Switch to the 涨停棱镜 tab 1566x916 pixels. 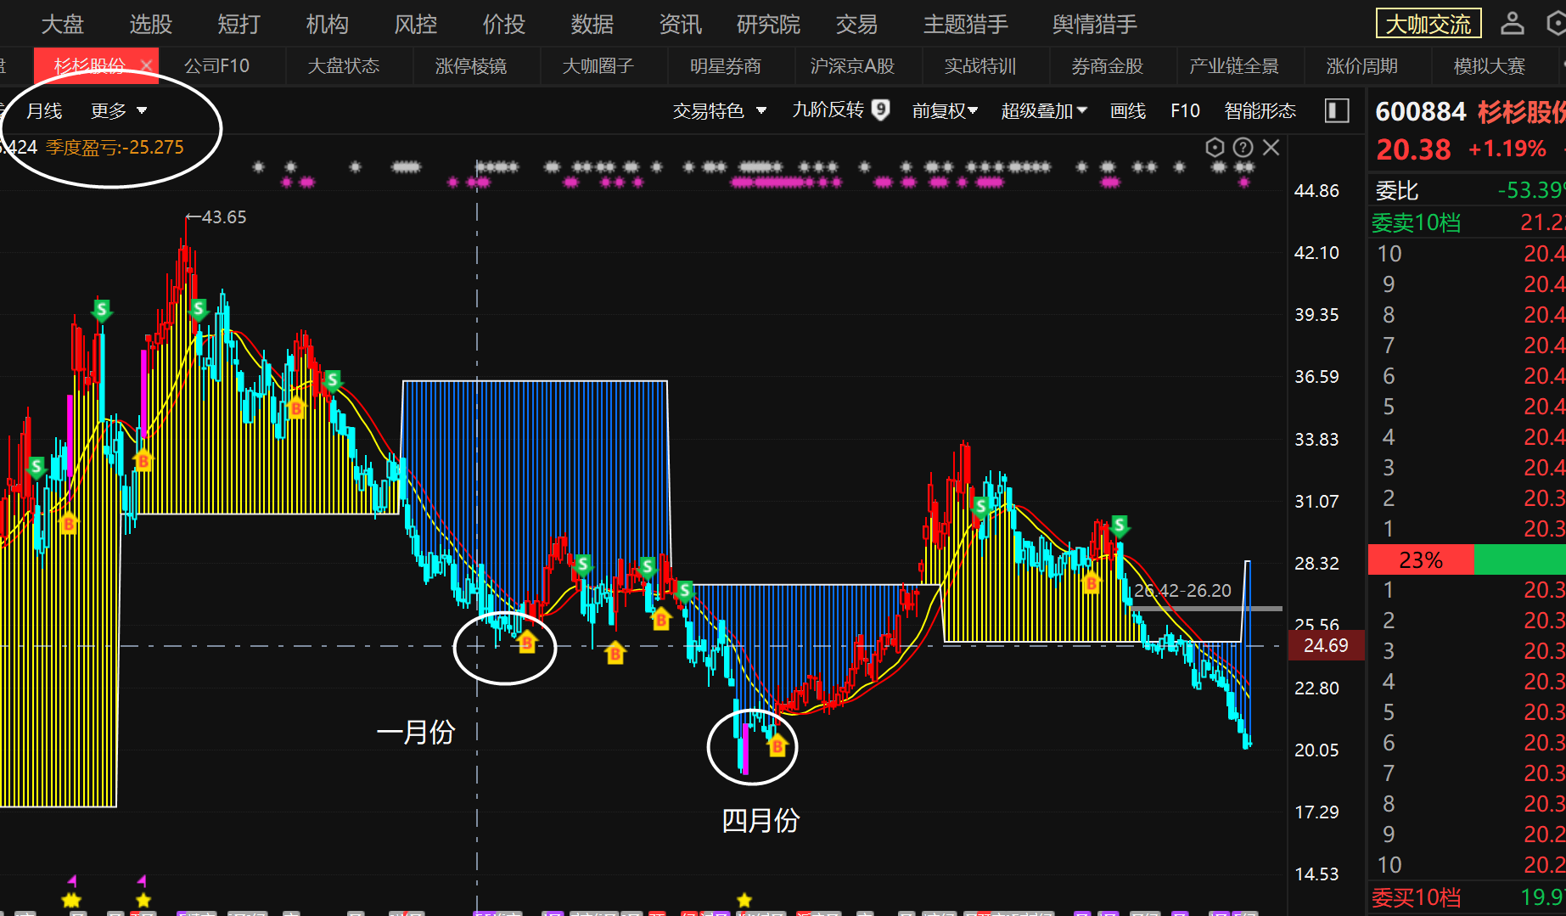tap(471, 65)
